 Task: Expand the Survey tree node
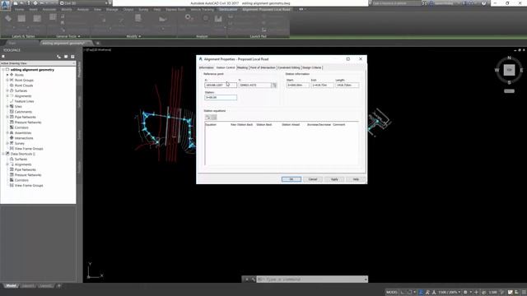[x=7, y=143]
